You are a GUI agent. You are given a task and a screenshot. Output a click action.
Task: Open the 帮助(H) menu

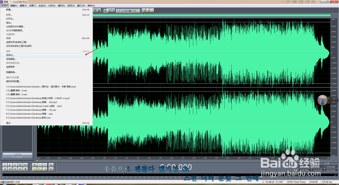point(91,6)
